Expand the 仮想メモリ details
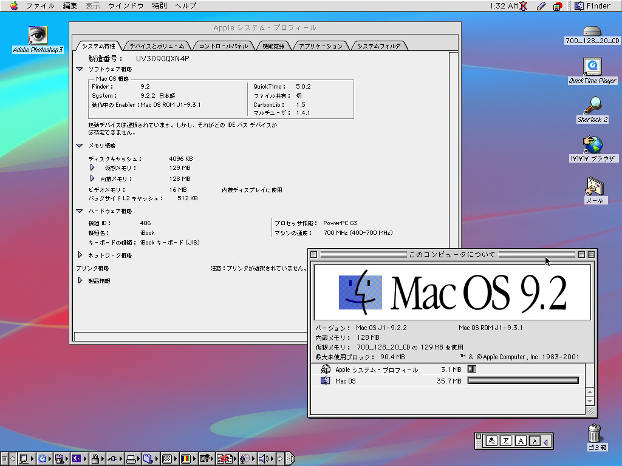622x466 pixels. click(92, 167)
